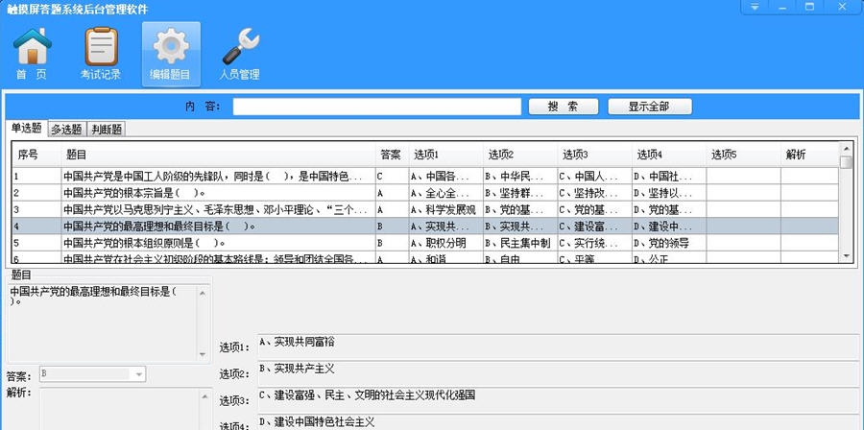Click 选项3 field with C、建设富强、民主
Image resolution: width=864 pixels, height=430 pixels.
pos(558,400)
